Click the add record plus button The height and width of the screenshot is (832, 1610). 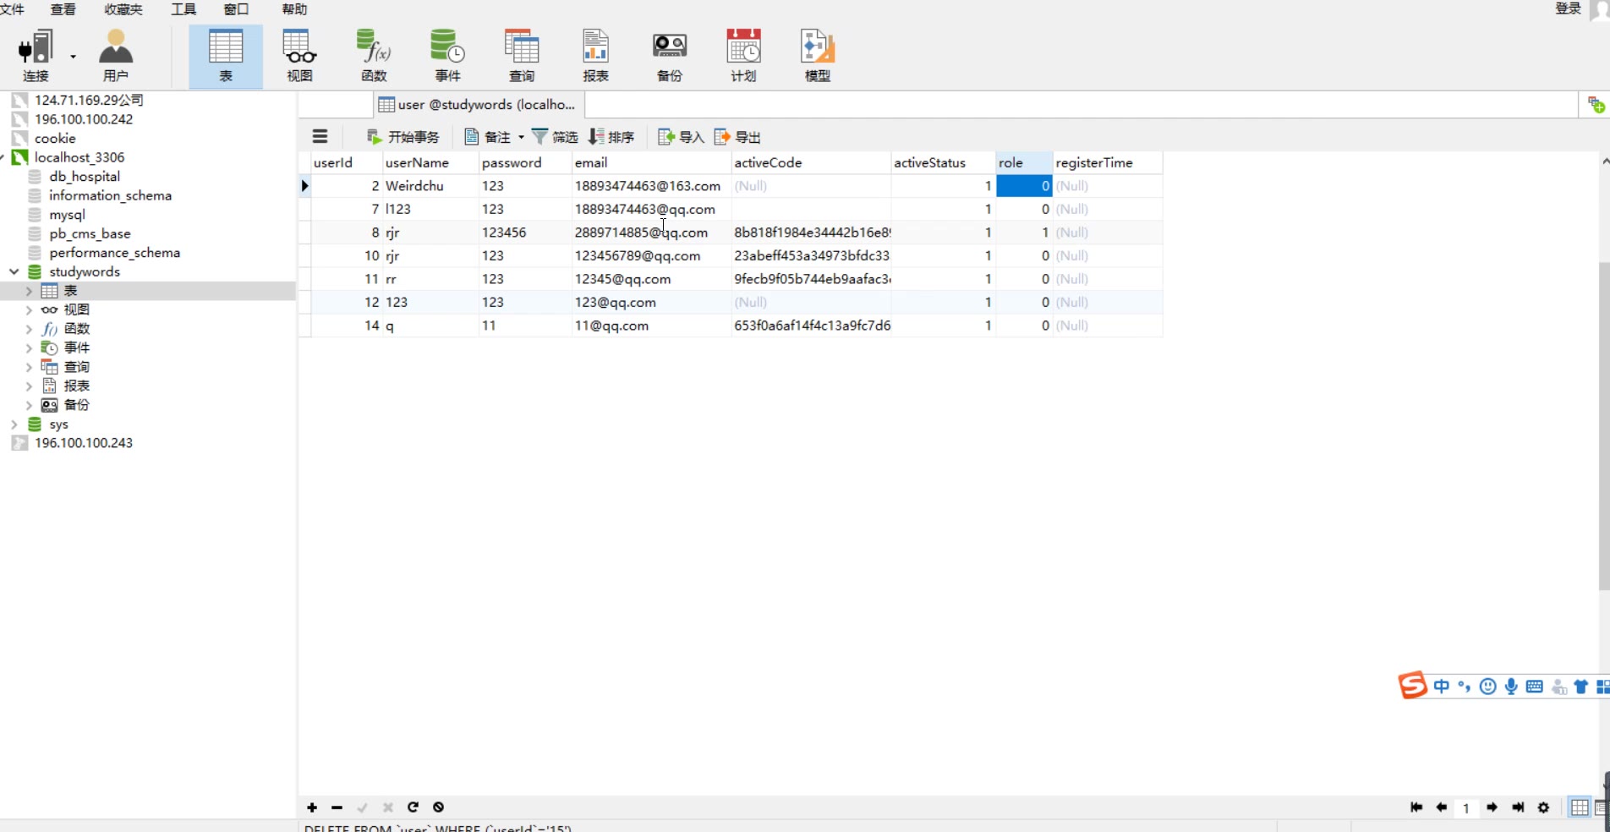tap(312, 807)
